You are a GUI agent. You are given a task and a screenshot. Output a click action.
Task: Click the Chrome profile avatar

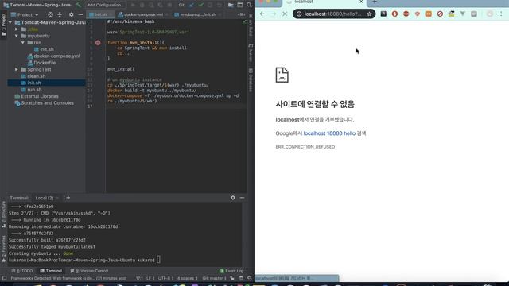[490, 14]
